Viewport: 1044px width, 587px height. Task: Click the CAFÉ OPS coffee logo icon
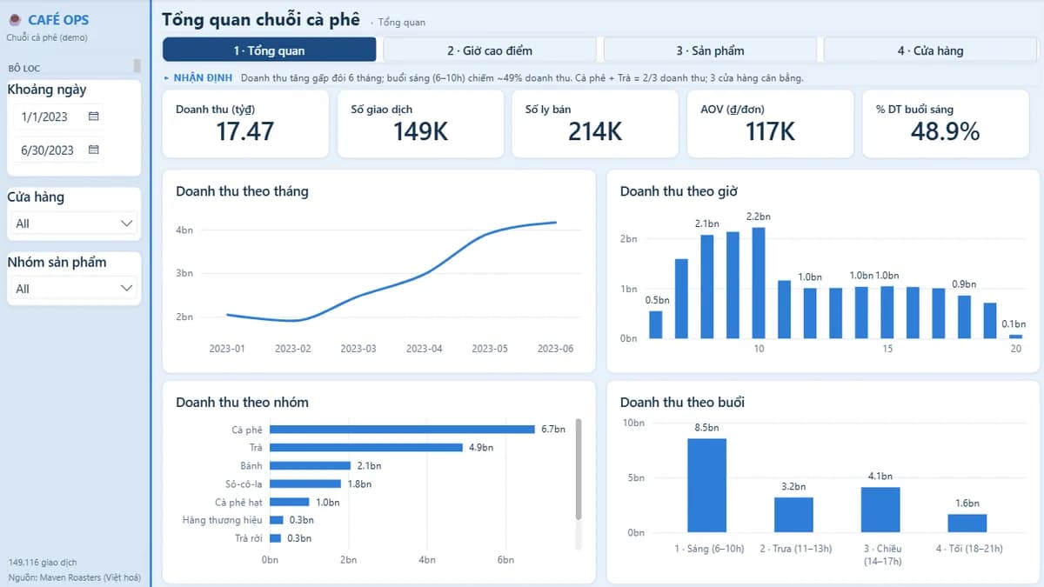coord(15,20)
